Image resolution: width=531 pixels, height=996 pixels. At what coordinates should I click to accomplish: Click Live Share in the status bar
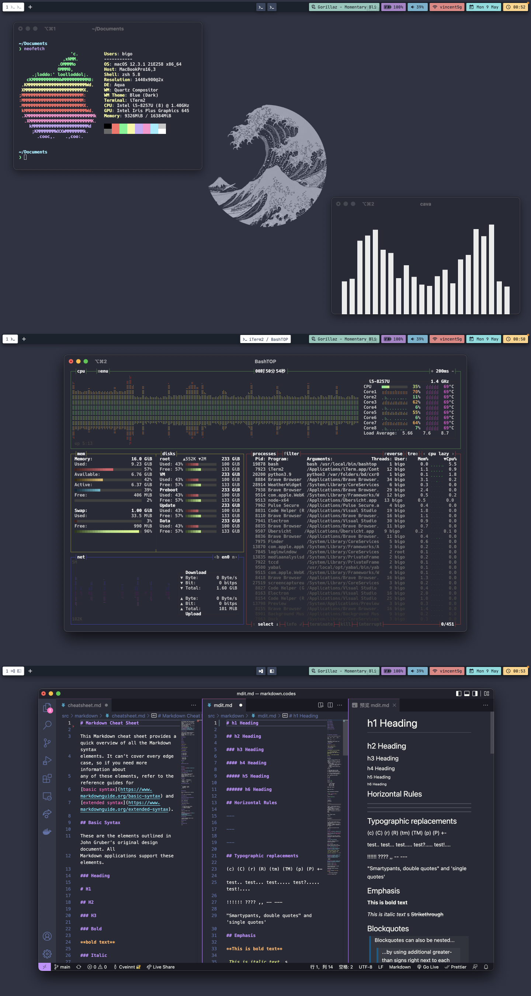point(160,966)
